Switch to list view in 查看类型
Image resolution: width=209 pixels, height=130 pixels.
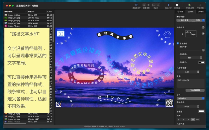pos(144,5)
